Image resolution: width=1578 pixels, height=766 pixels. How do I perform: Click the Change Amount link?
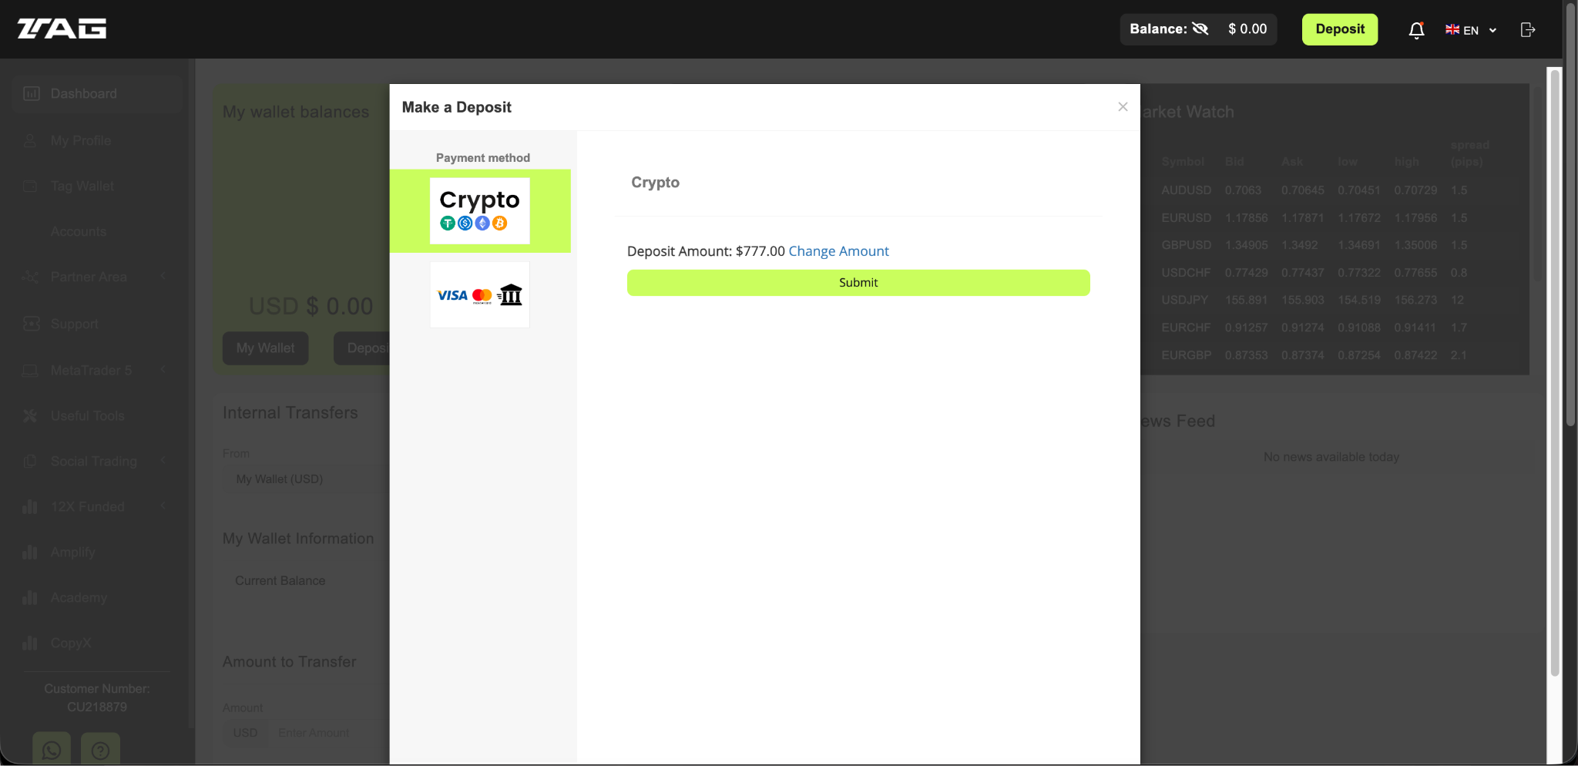click(838, 251)
